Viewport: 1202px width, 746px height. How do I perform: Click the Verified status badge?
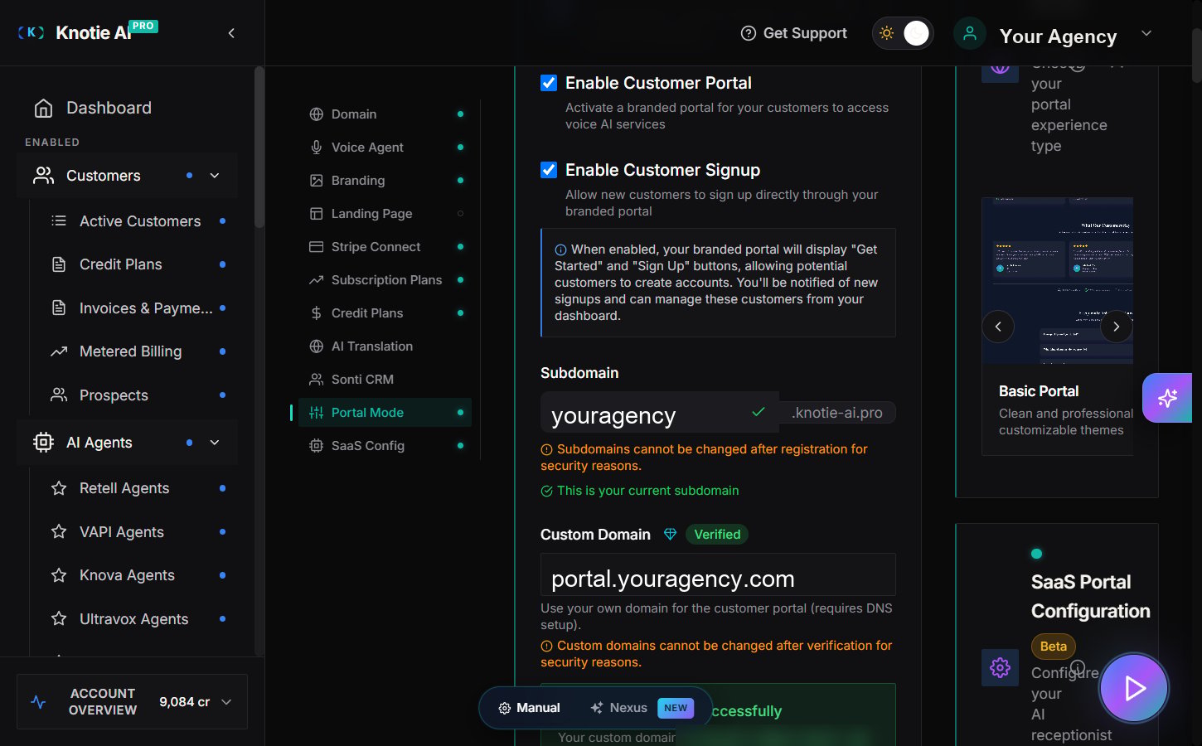click(717, 535)
